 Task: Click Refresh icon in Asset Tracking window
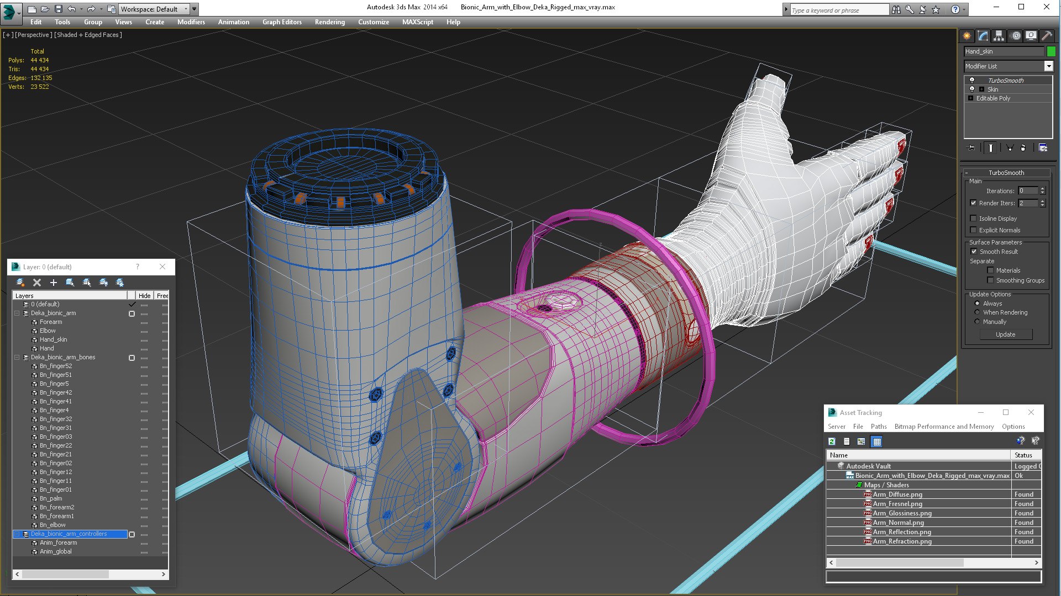click(x=832, y=441)
